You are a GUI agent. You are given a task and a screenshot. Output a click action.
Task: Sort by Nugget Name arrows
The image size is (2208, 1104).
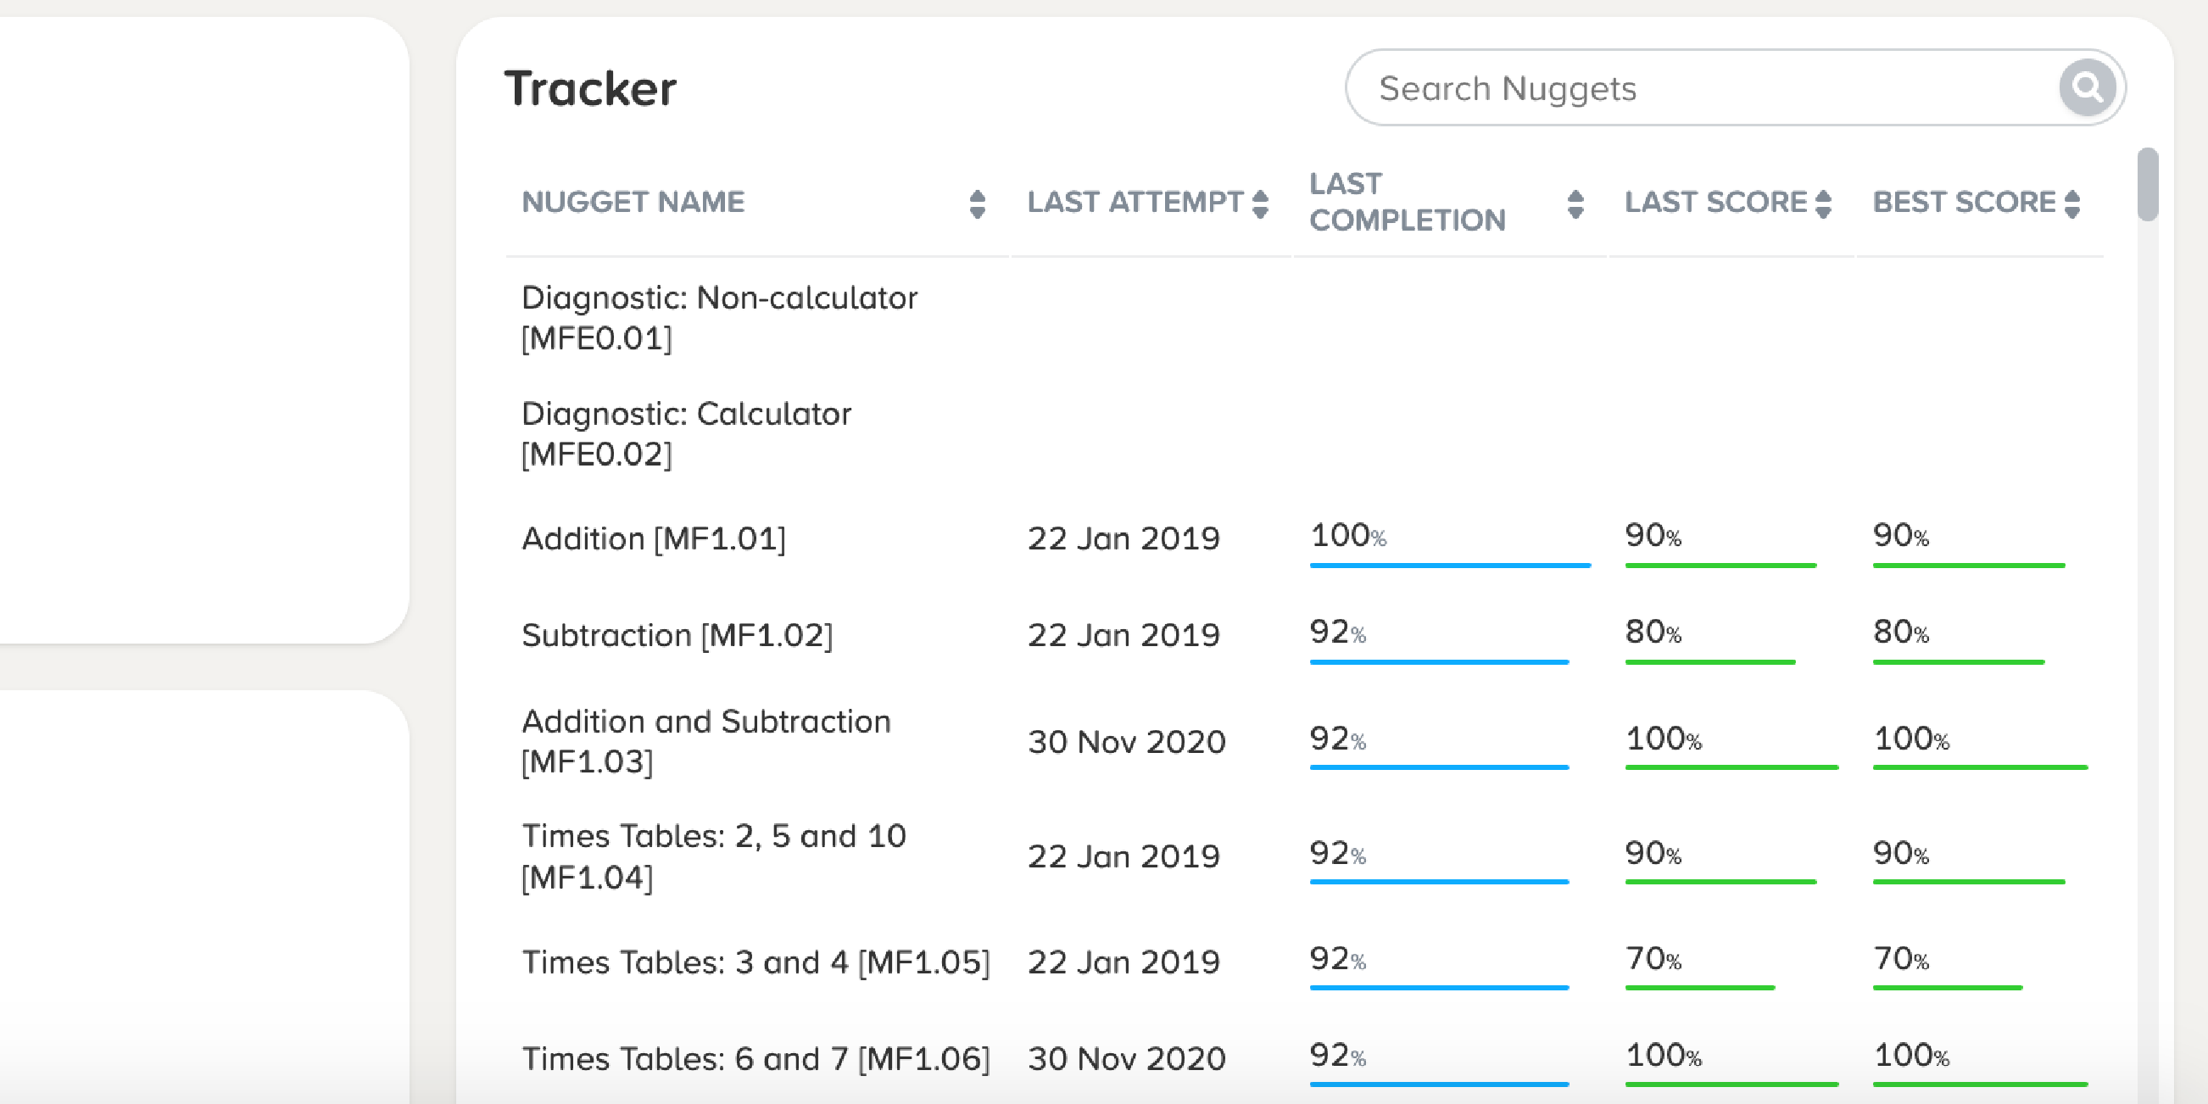(976, 204)
